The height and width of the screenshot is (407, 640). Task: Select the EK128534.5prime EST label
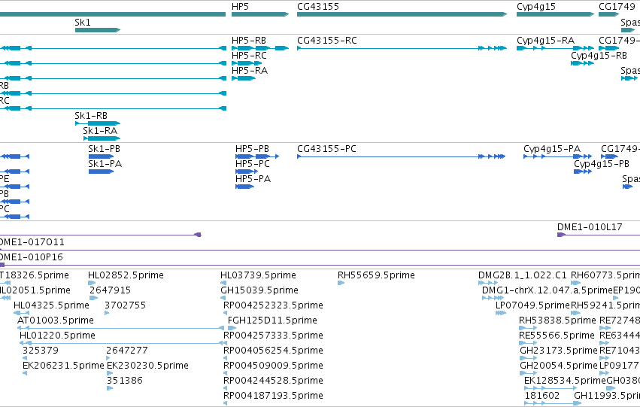[x=565, y=381]
